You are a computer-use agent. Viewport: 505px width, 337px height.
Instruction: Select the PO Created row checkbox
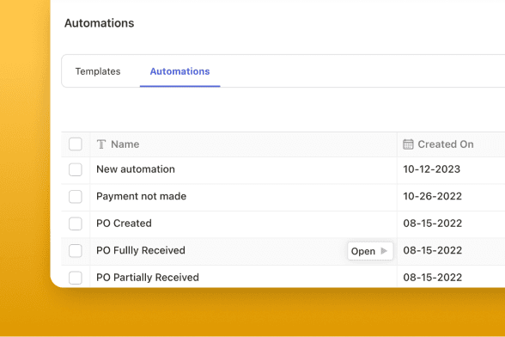76,224
